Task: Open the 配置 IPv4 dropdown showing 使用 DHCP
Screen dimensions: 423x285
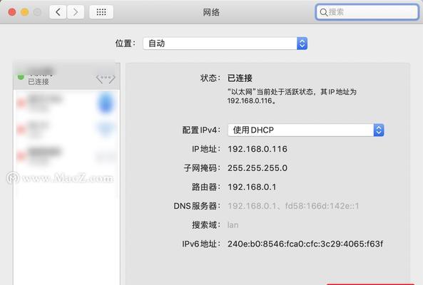Action: 305,130
